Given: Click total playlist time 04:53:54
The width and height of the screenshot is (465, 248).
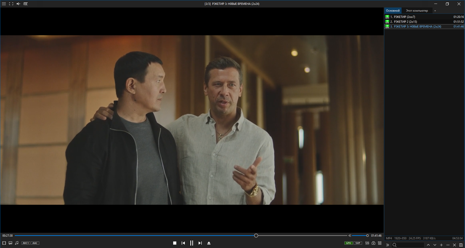Looking at the screenshot, I should pyautogui.click(x=458, y=238).
